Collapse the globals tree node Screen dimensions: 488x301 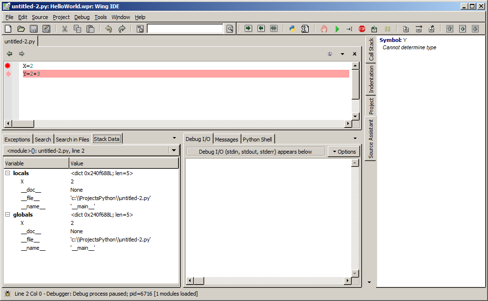click(x=8, y=215)
